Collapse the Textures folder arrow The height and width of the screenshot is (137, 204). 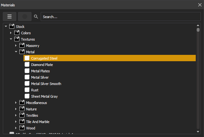coord(11,39)
